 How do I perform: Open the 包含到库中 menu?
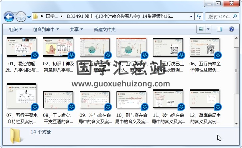click(46, 29)
